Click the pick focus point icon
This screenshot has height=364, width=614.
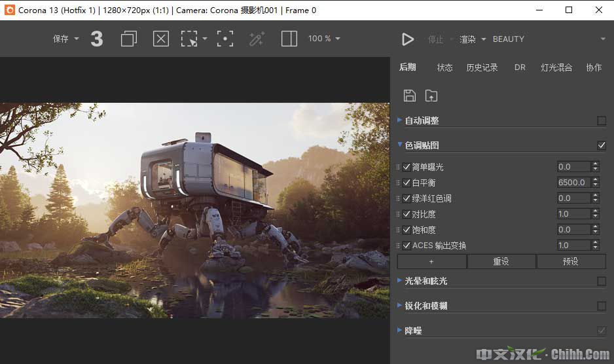tap(225, 39)
